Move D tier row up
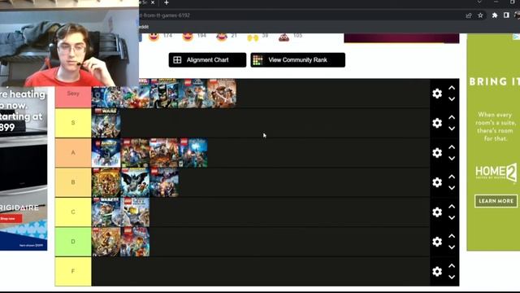This screenshot has width=520, height=293. tap(452, 236)
